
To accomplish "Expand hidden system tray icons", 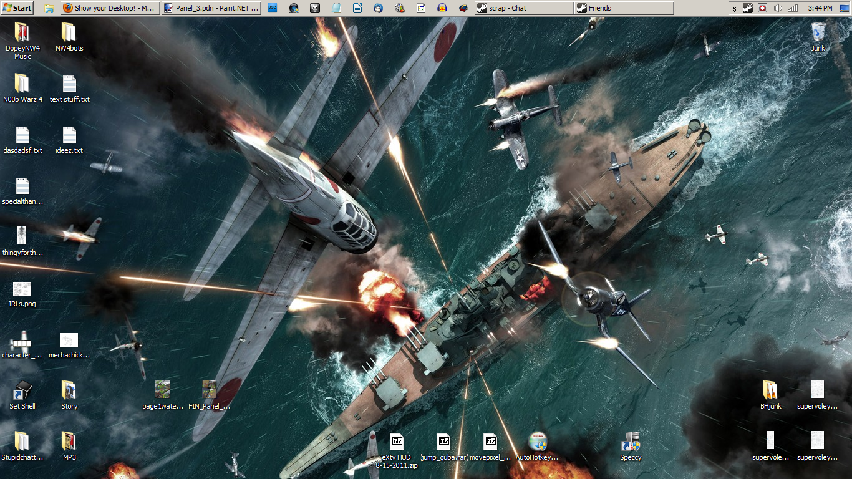I will [734, 8].
